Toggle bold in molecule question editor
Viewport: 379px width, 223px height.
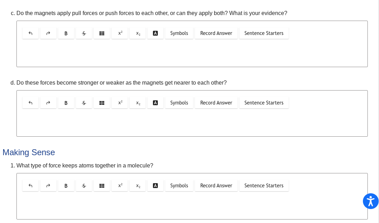point(66,186)
